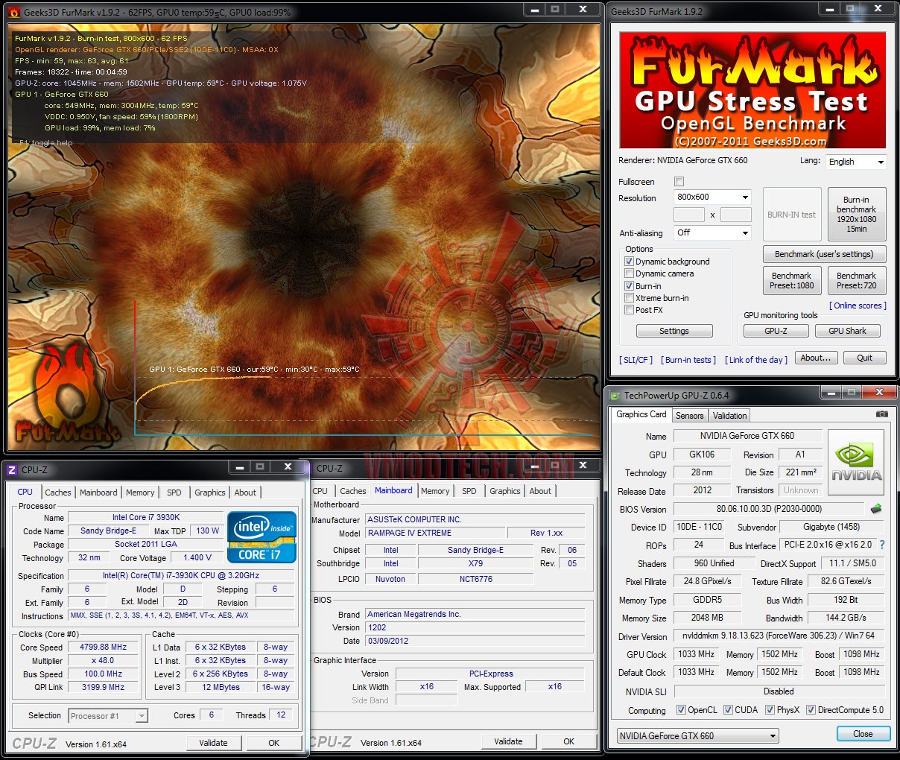Open the CPU-Z Processor #1 selection dropdown
Image resolution: width=900 pixels, height=760 pixels.
tap(108, 716)
